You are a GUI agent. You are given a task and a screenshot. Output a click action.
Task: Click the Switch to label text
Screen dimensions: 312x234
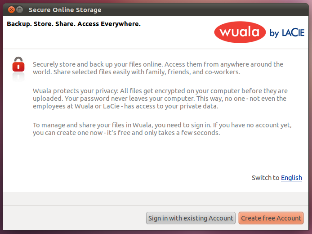[x=265, y=178]
